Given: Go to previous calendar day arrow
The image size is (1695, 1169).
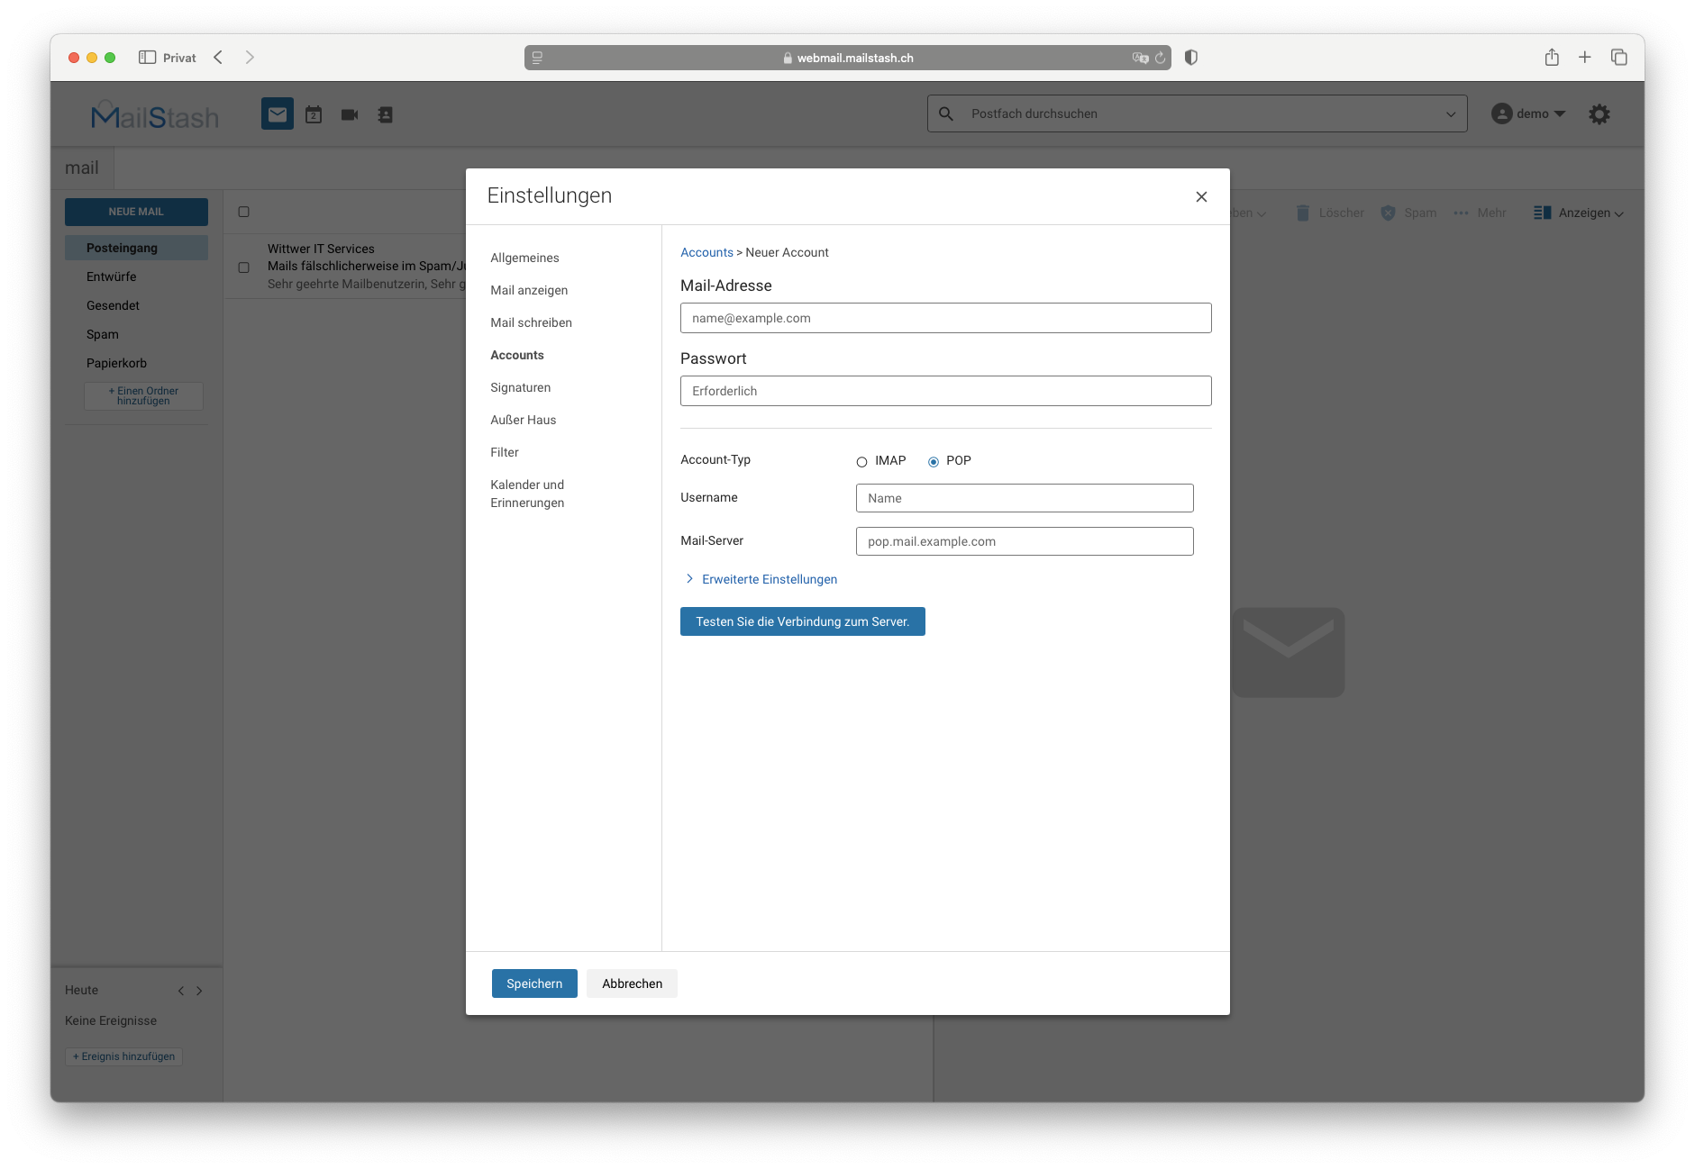Looking at the screenshot, I should pyautogui.click(x=181, y=991).
